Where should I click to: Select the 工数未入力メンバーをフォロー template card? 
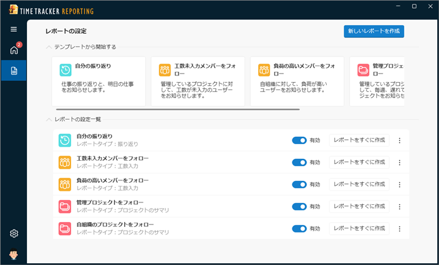[197, 81]
